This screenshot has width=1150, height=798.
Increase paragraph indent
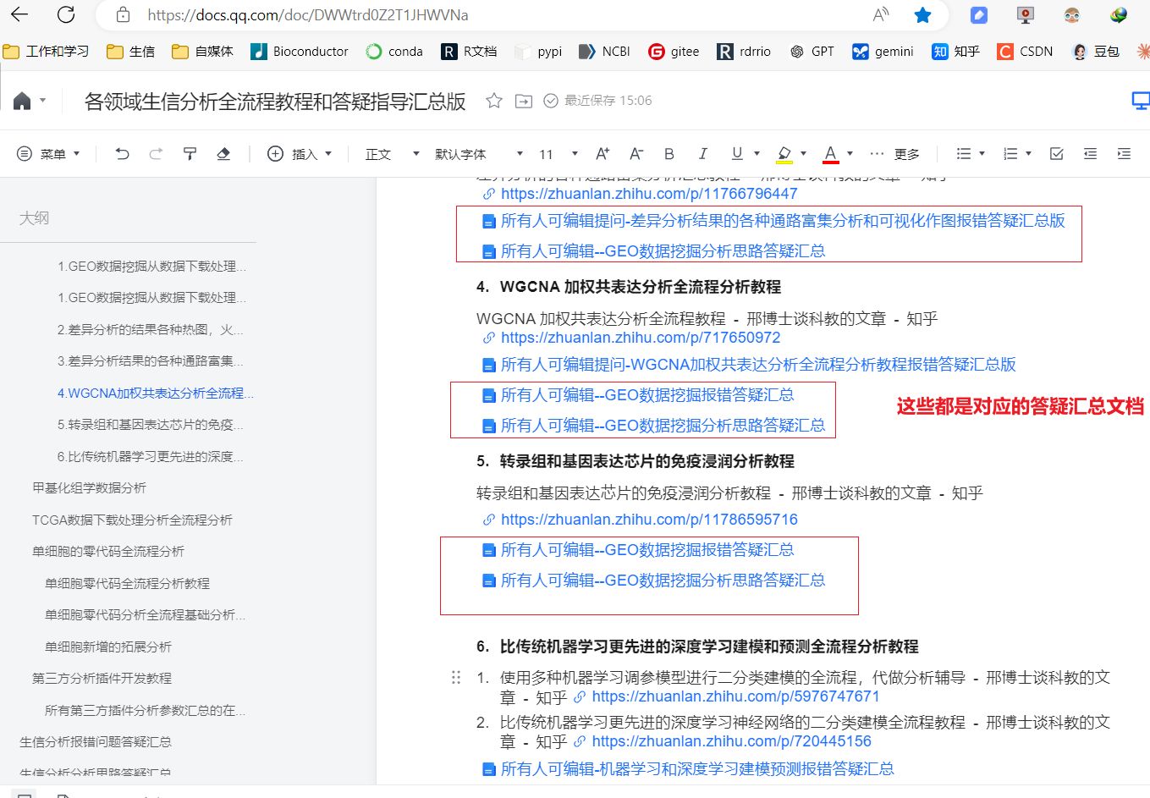1124,153
